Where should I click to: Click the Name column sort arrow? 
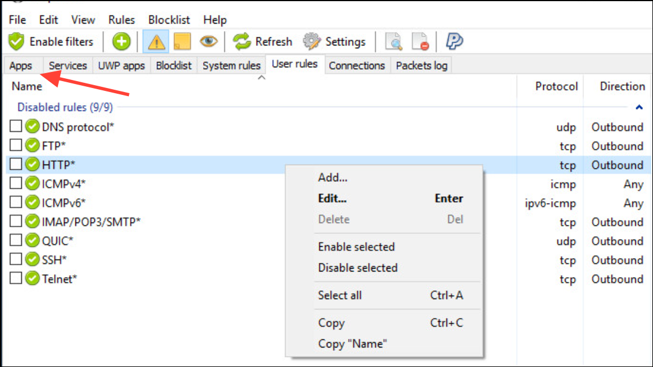262,78
